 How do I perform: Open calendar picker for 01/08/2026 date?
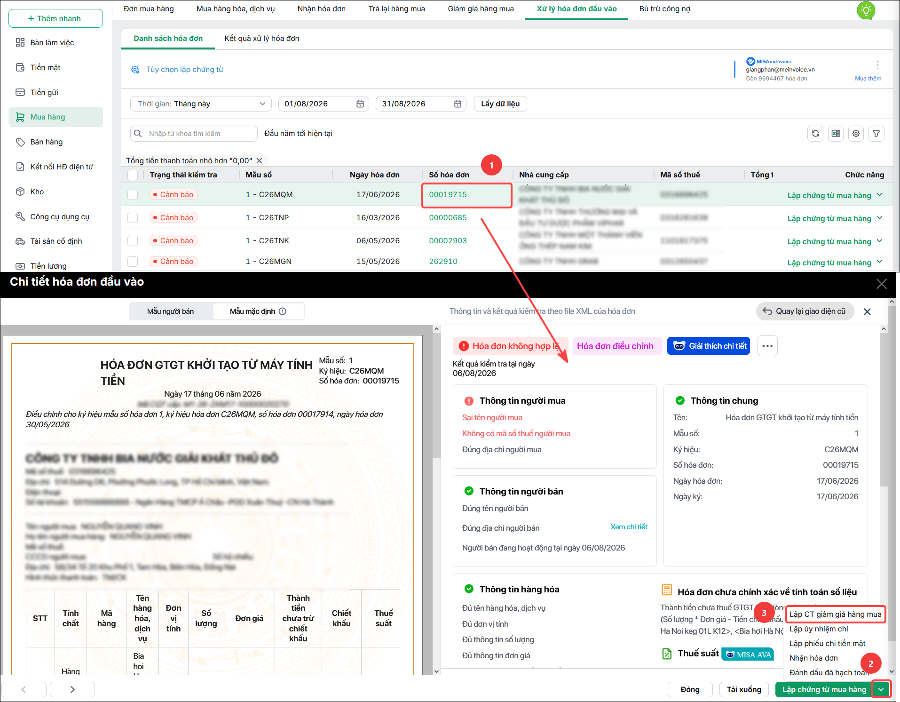click(x=360, y=104)
